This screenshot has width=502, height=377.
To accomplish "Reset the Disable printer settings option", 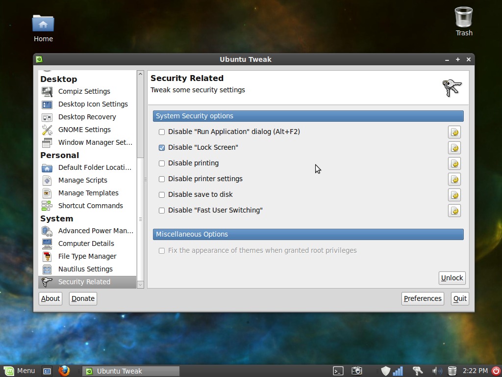I will [x=454, y=179].
